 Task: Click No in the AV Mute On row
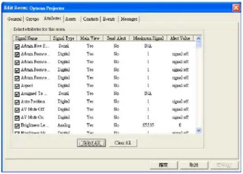[116, 117]
